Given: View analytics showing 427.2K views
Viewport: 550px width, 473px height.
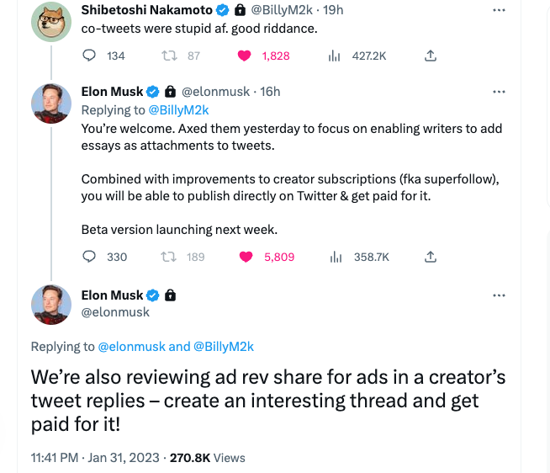Looking at the screenshot, I should pos(334,56).
